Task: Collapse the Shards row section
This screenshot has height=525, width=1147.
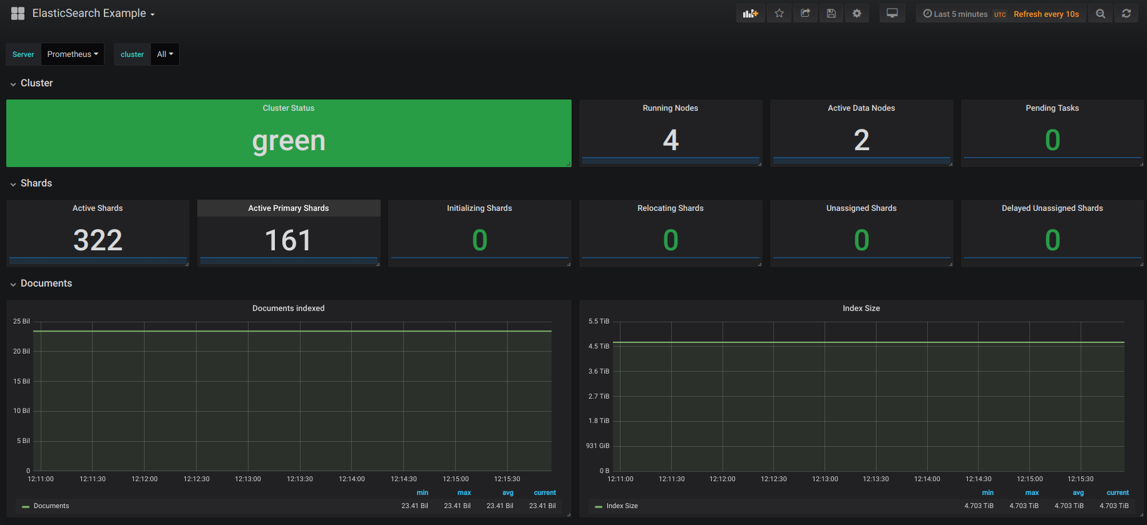Action: 36,183
